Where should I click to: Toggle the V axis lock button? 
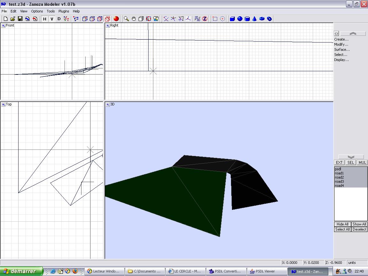tap(52, 19)
